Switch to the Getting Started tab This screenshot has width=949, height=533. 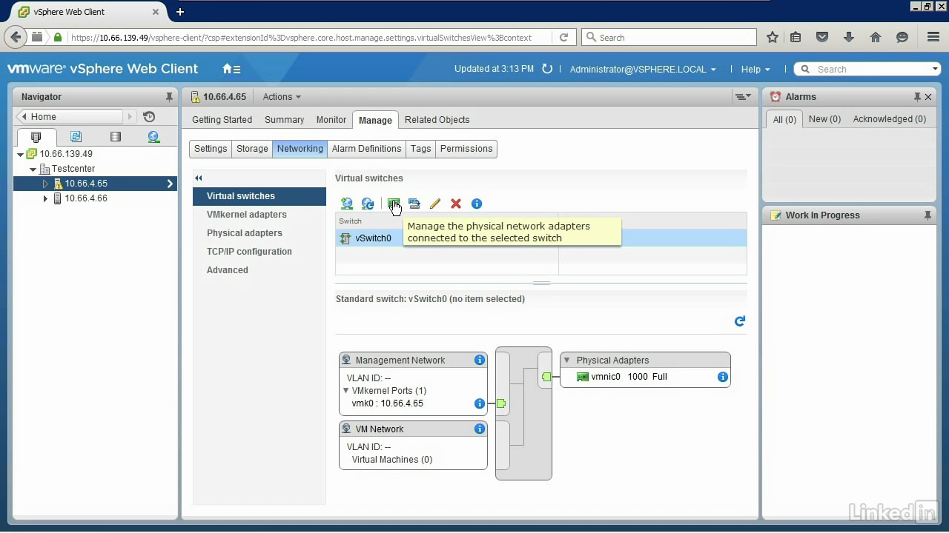[222, 120]
